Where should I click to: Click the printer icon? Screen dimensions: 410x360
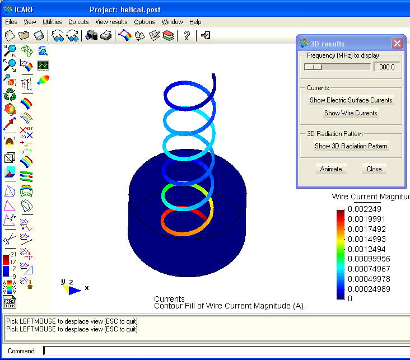(106, 36)
